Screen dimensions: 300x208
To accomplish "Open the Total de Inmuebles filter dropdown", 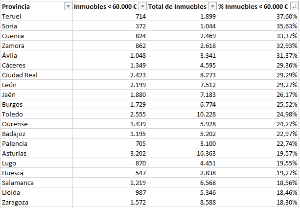I will (212, 7).
